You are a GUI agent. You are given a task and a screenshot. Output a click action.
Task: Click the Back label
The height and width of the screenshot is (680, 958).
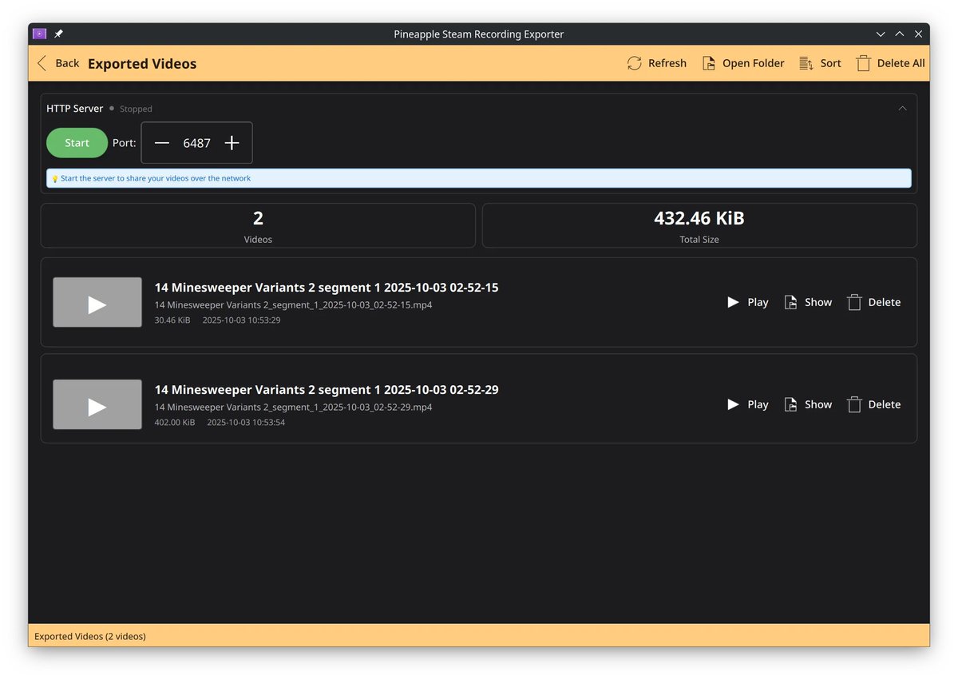(67, 63)
